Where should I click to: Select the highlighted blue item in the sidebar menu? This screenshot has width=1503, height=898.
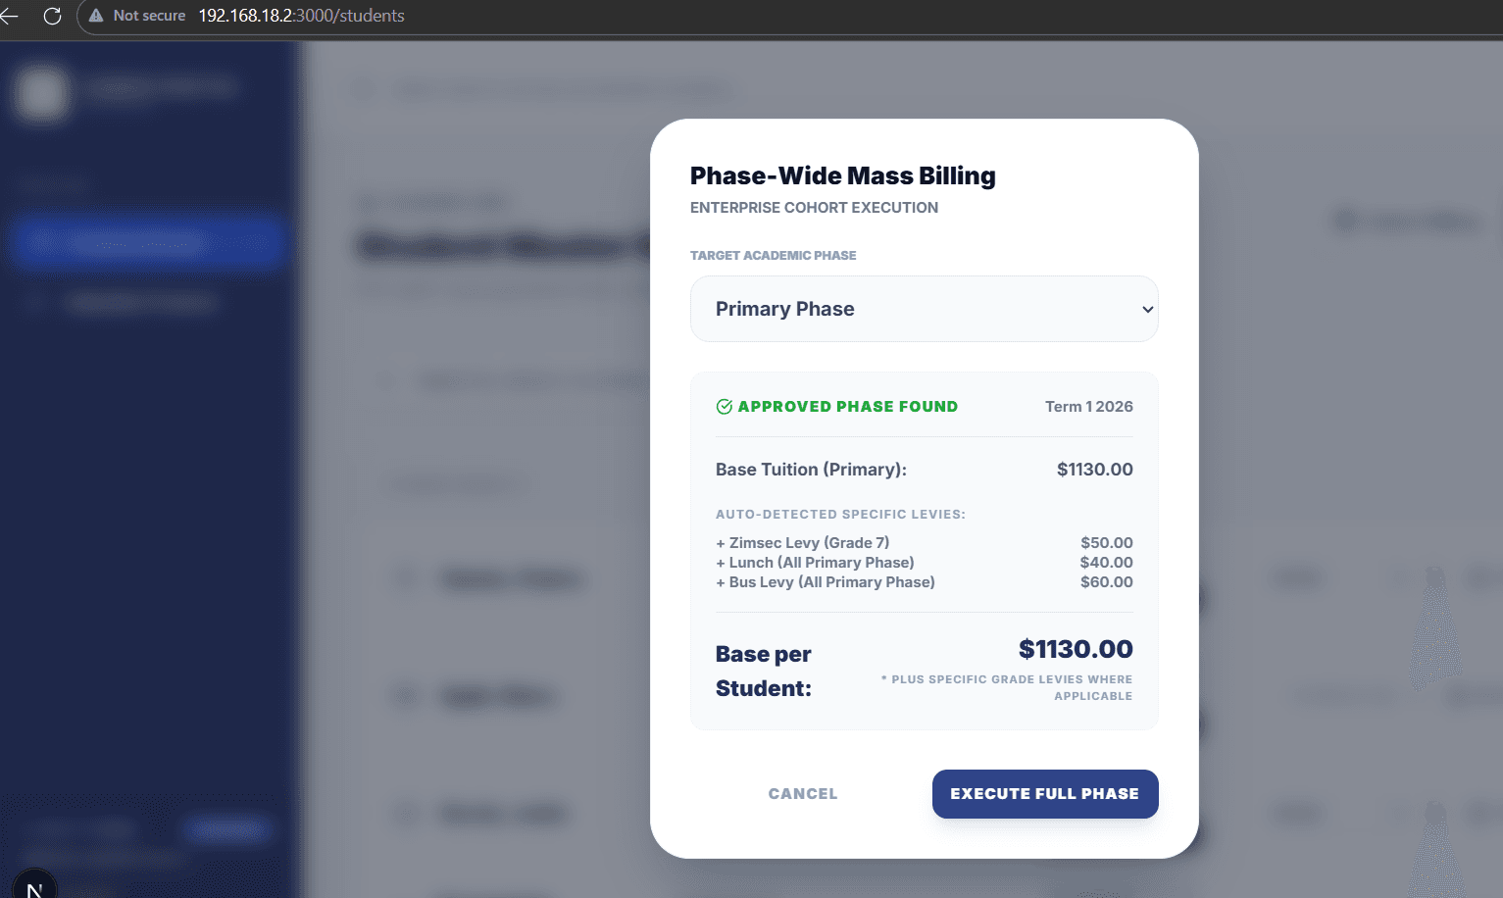147,243
